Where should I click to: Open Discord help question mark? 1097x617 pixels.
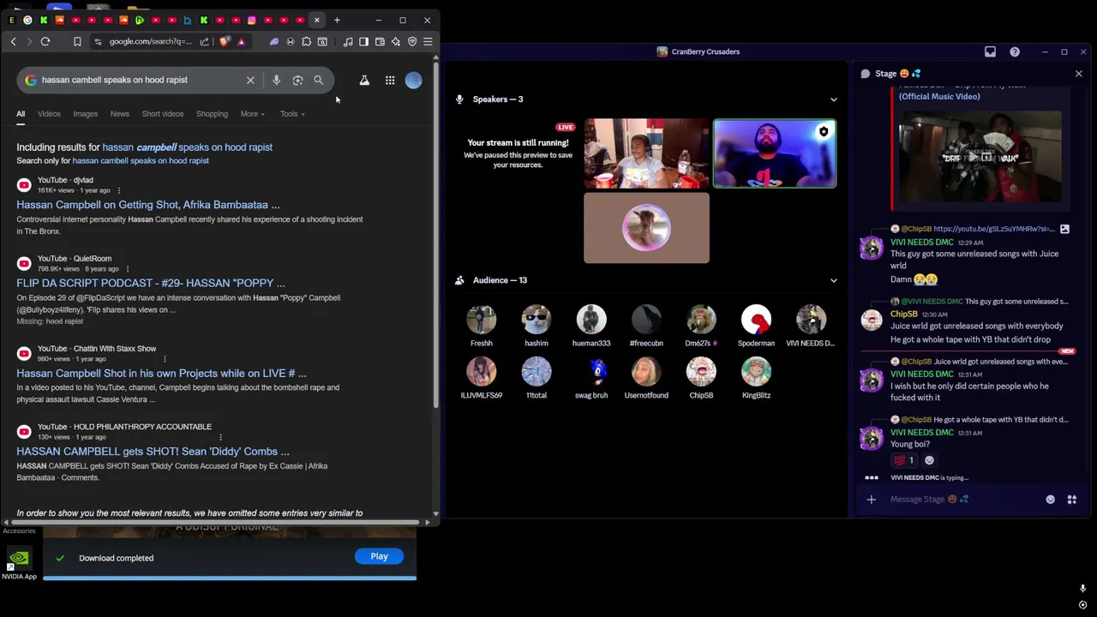click(x=1015, y=51)
